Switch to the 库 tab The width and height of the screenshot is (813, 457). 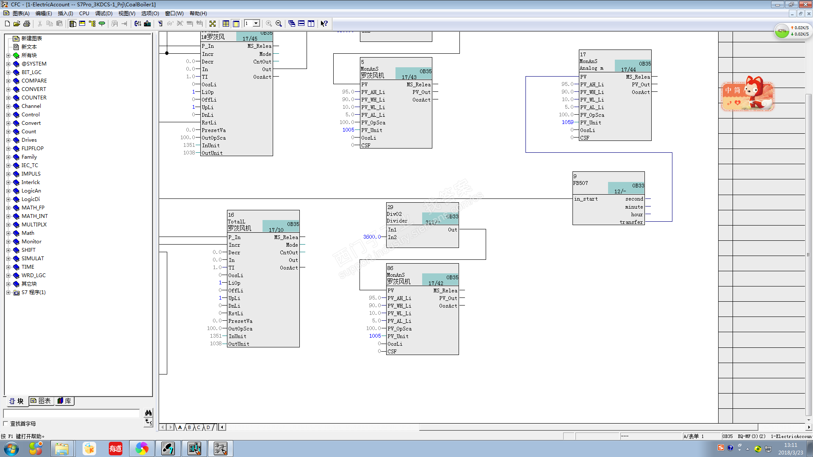pos(64,401)
